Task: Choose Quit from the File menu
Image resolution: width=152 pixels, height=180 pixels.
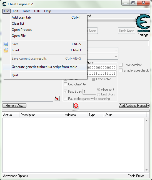Action: pos(45,75)
